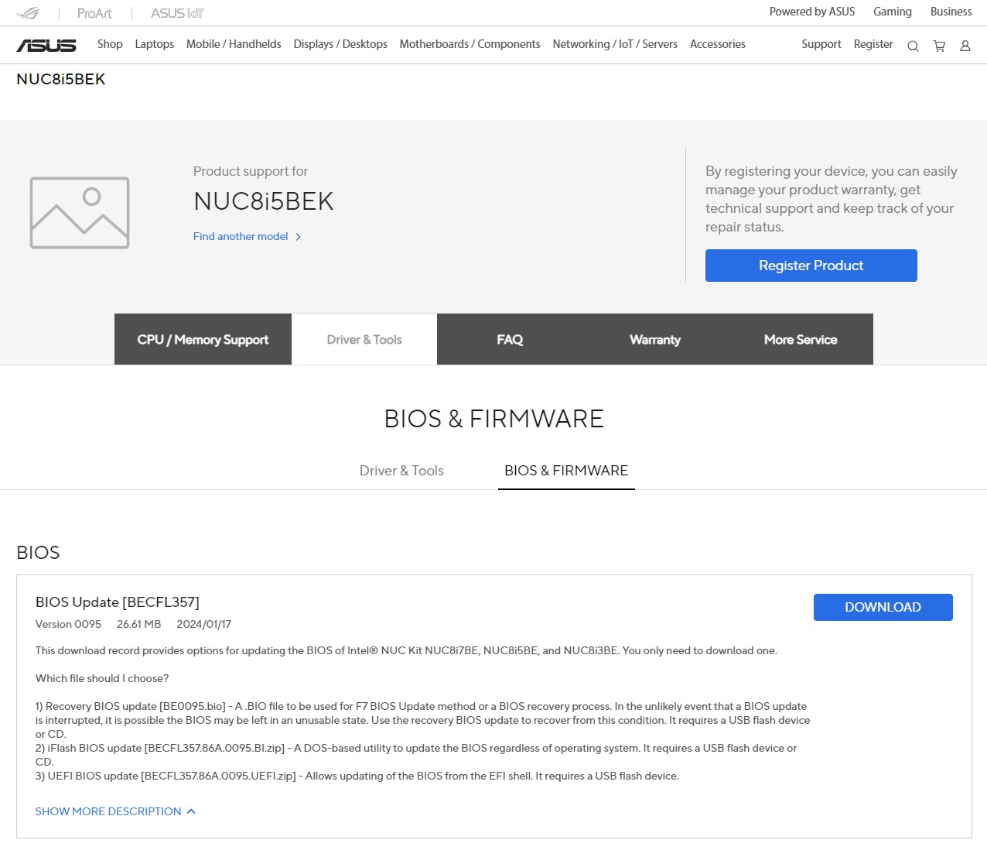Open the search magnifier icon

tap(913, 46)
